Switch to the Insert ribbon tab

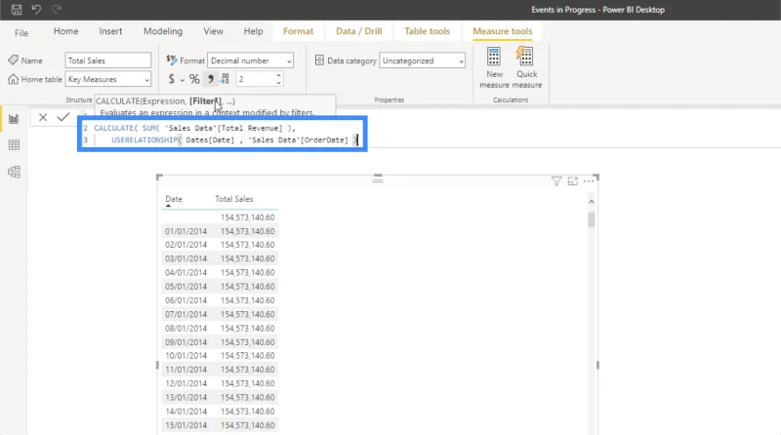pyautogui.click(x=110, y=31)
